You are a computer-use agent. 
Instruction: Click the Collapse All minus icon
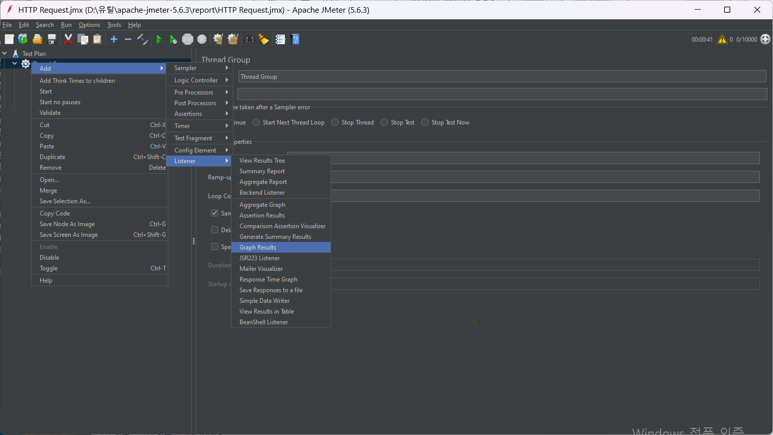point(128,39)
